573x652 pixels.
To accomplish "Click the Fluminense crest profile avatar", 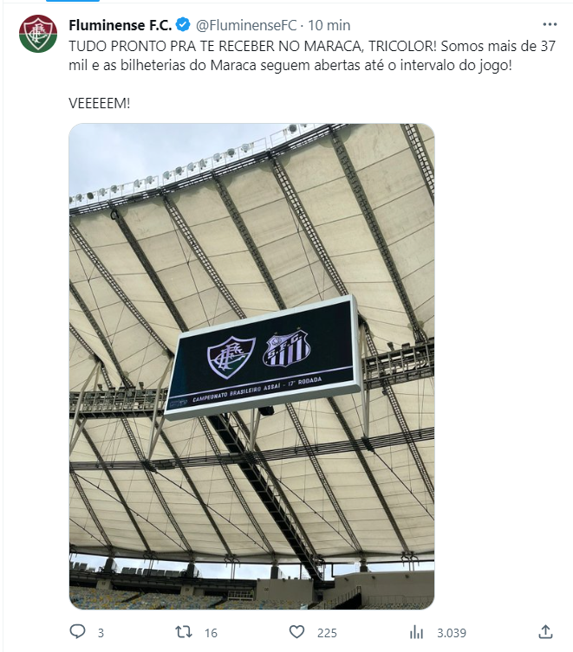I will [x=38, y=34].
